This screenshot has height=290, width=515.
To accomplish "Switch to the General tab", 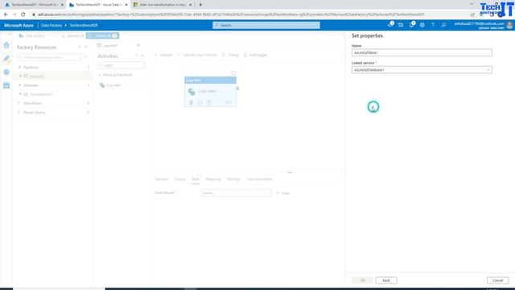I will pos(161,179).
